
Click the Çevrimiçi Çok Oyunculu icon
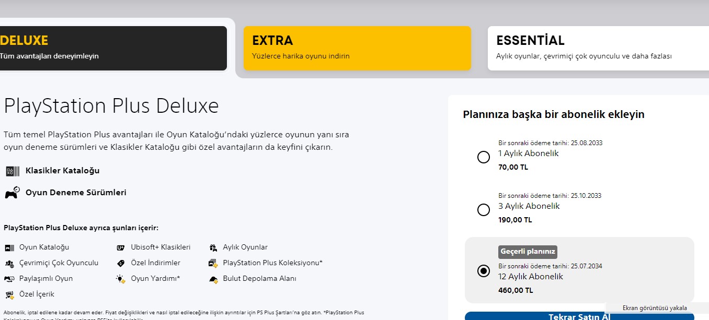pos(9,263)
